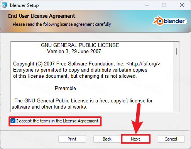Click the Preamble heading in the license text

[65, 89]
